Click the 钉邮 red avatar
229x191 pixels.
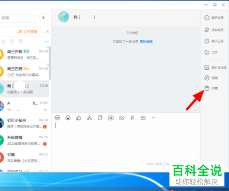pyautogui.click(x=1, y=158)
